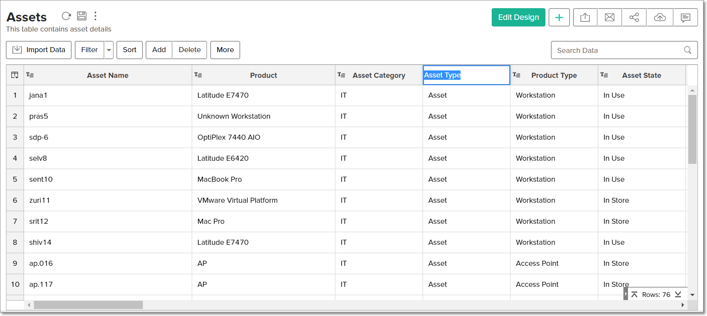Click the Filter button

[x=90, y=50]
